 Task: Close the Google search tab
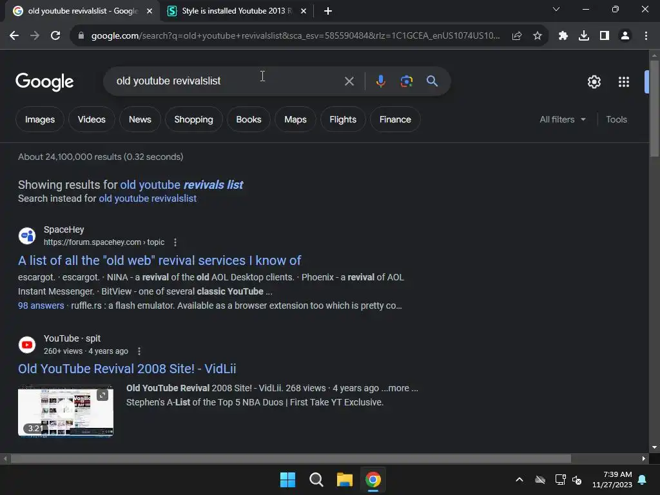click(150, 12)
